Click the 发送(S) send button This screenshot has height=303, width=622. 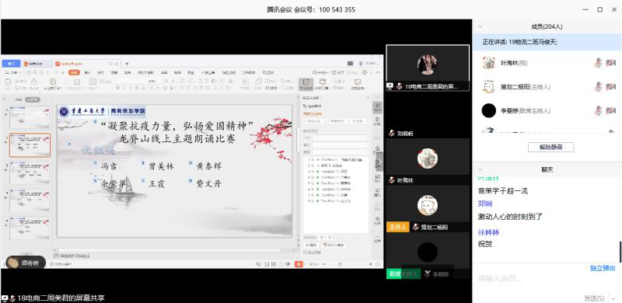[594, 298]
